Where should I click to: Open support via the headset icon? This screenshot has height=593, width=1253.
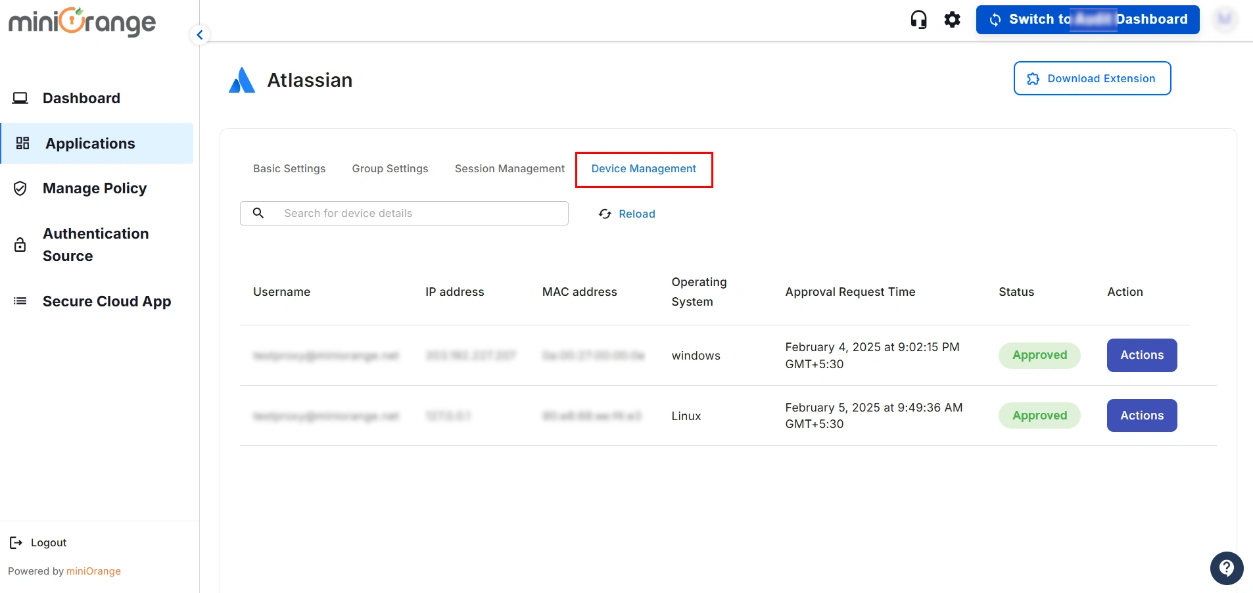tap(918, 20)
